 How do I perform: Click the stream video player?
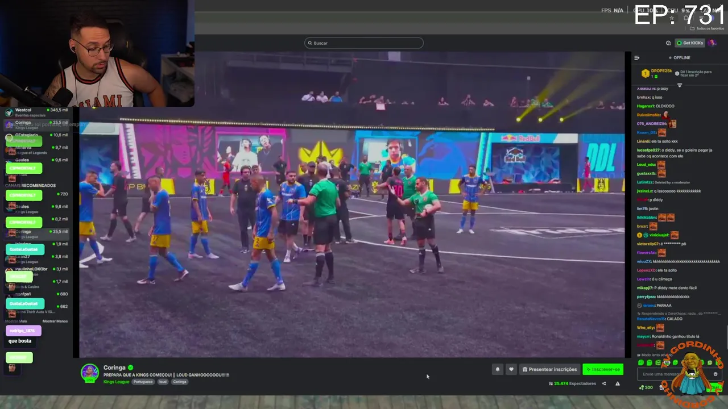point(351,204)
